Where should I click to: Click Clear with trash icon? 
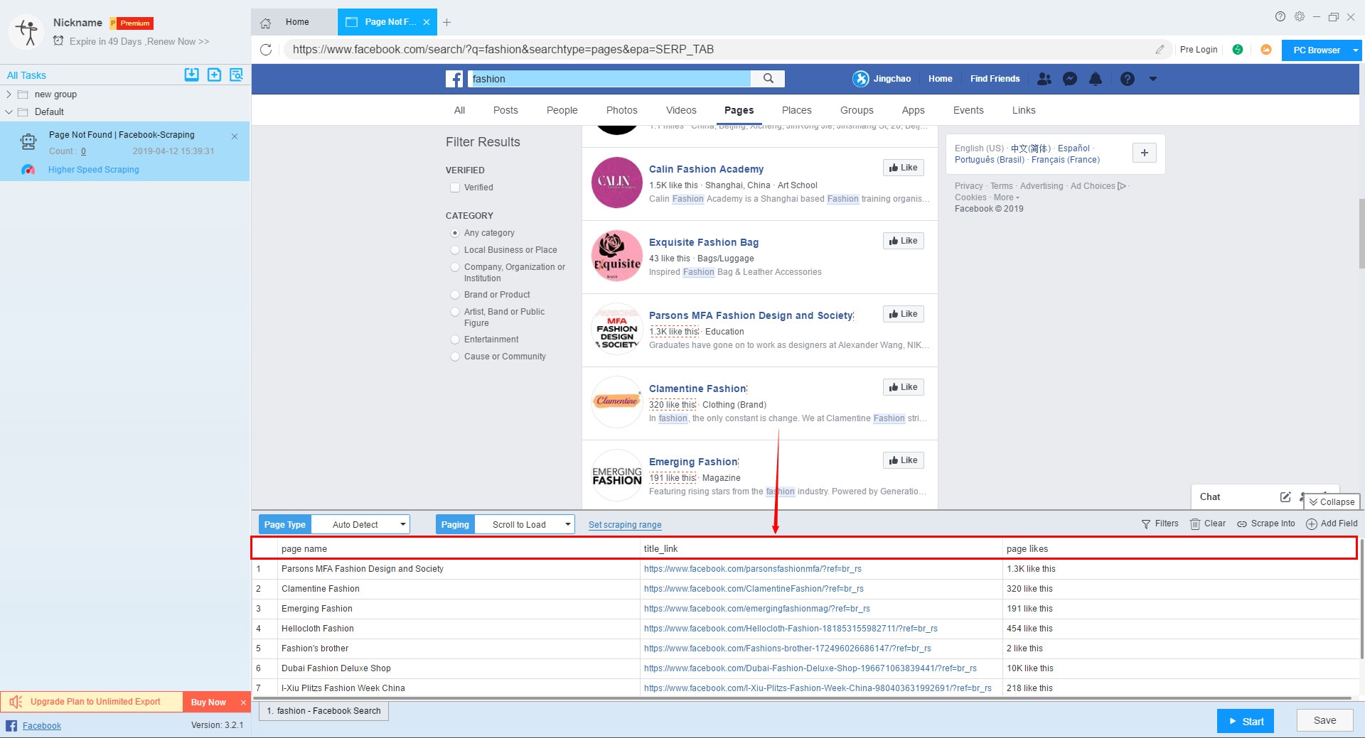click(1208, 523)
